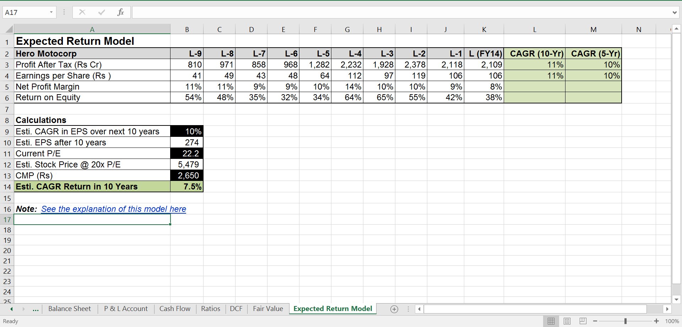
Task: Select the Expected Return Model tab
Action: point(333,309)
